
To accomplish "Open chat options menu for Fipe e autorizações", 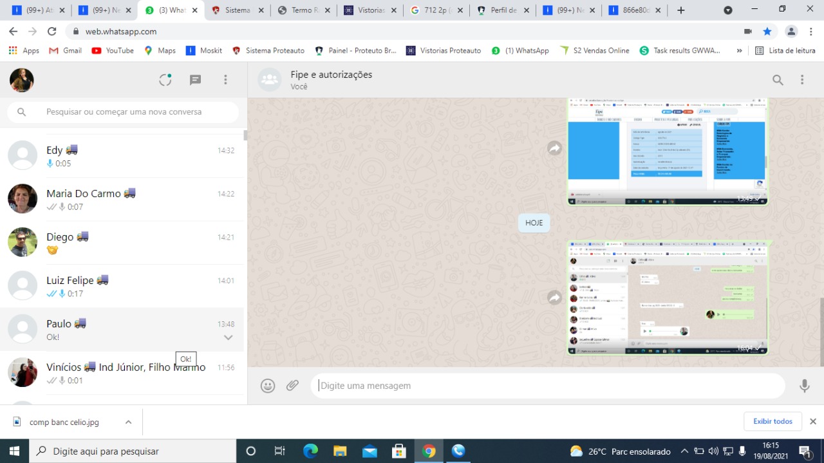I will [x=802, y=80].
